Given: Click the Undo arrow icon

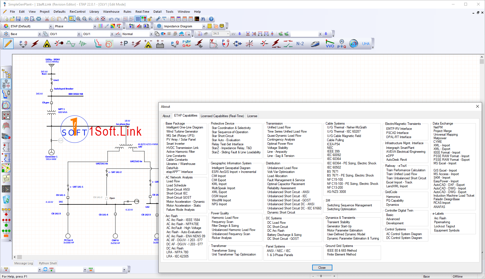Looking at the screenshot, I should tap(111, 19).
